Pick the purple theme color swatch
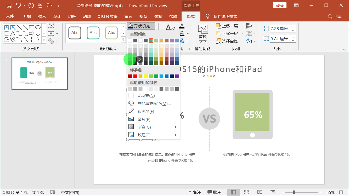This screenshot has height=196, width=349. [172, 41]
